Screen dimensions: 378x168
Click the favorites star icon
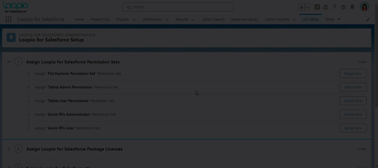pyautogui.click(x=301, y=7)
